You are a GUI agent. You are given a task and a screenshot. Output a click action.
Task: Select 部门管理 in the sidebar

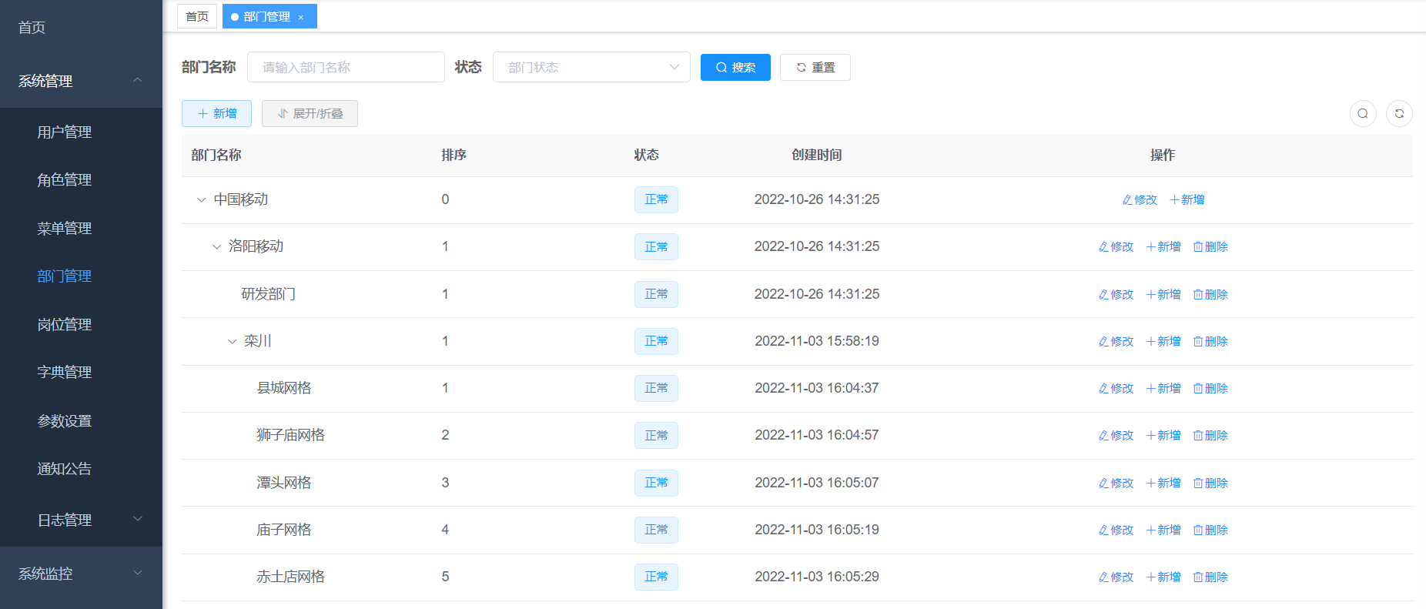click(x=81, y=276)
